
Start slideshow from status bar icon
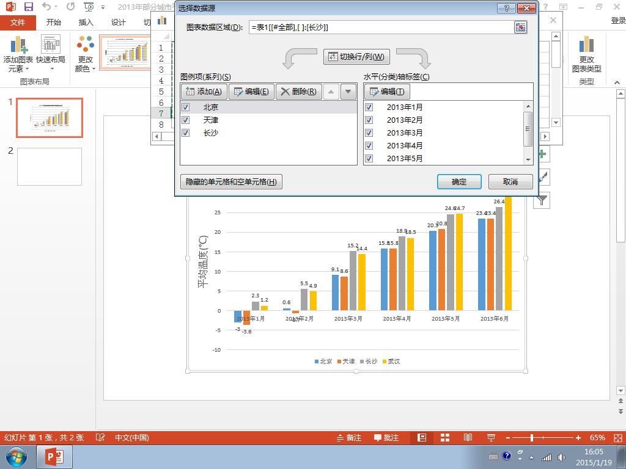tap(491, 437)
